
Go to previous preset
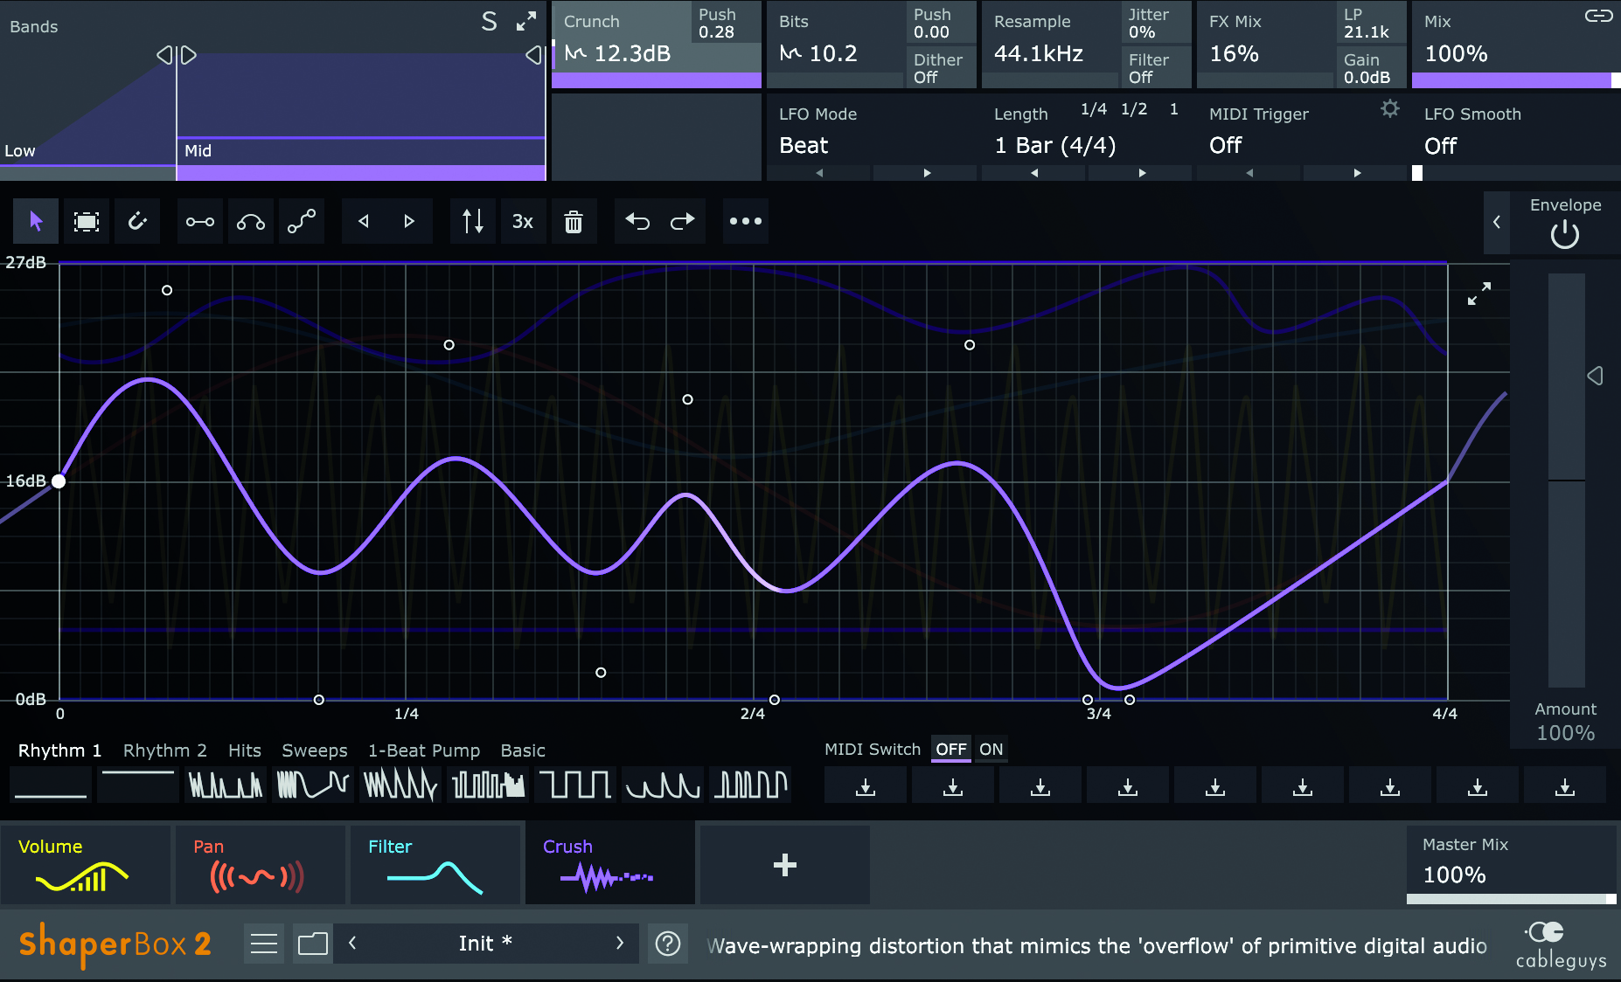[352, 944]
